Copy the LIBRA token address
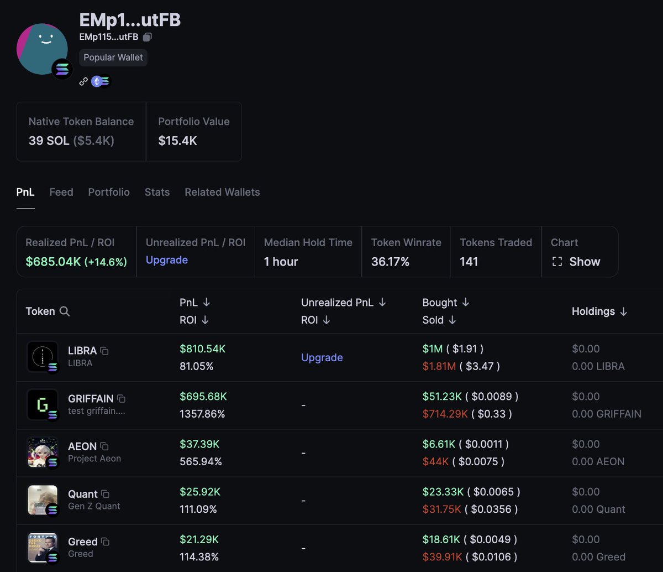 click(x=104, y=351)
